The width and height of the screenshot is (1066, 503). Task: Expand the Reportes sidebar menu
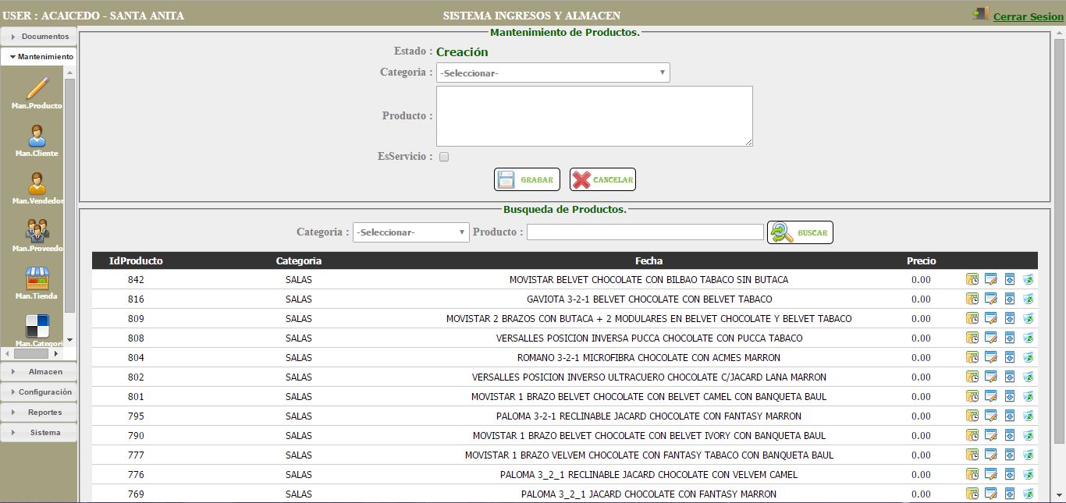pyautogui.click(x=39, y=413)
